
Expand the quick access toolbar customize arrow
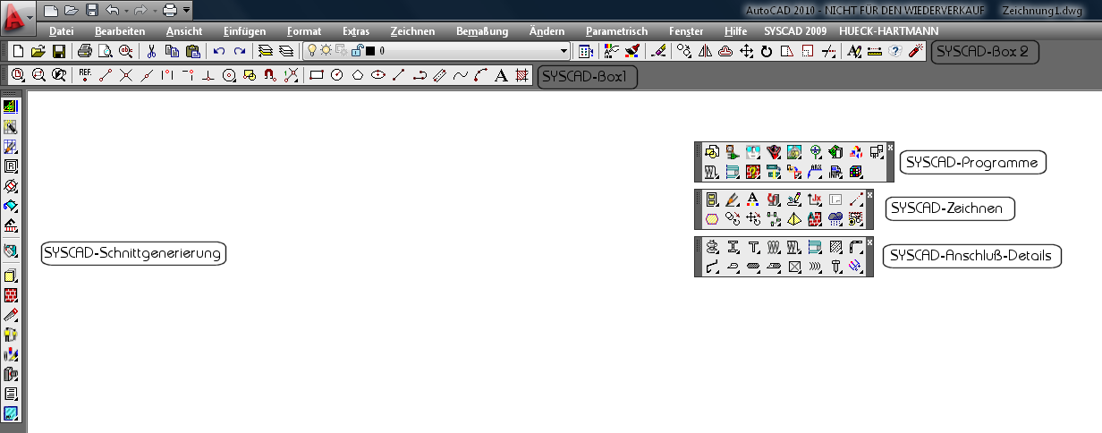[186, 11]
